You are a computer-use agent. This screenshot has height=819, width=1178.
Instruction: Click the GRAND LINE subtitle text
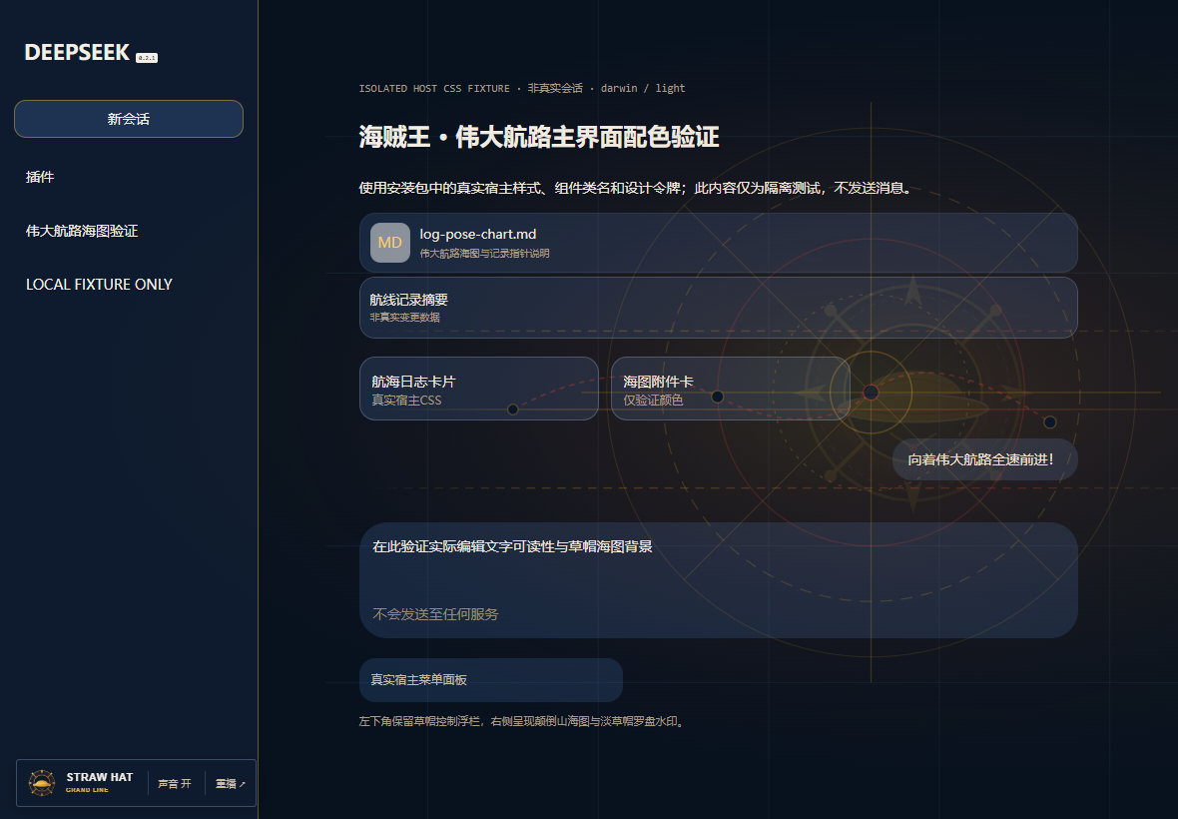pos(87,790)
